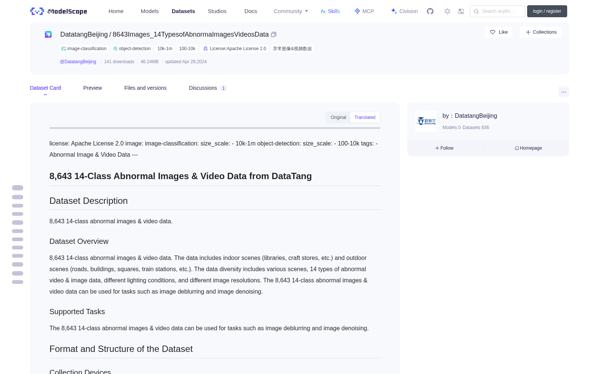
Task: Open the DatatangBeijing Homepage link
Action: (x=528, y=148)
